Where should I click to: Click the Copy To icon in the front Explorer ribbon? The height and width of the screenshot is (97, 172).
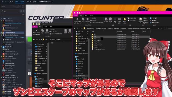[x=110, y=19]
